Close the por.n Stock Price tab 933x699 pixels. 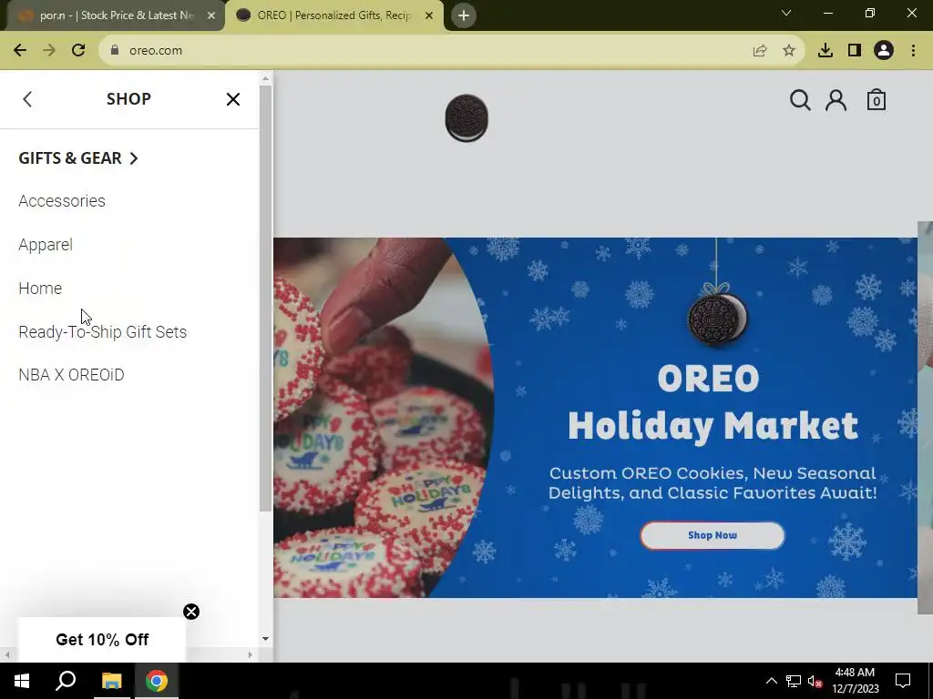pyautogui.click(x=211, y=15)
